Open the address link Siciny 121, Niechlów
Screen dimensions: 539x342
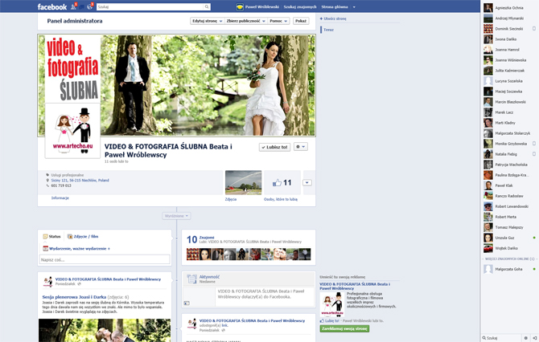coord(80,180)
